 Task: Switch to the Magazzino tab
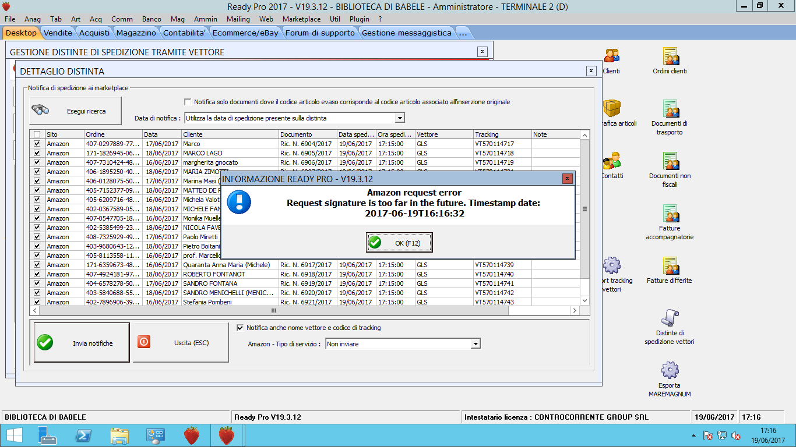click(x=136, y=33)
